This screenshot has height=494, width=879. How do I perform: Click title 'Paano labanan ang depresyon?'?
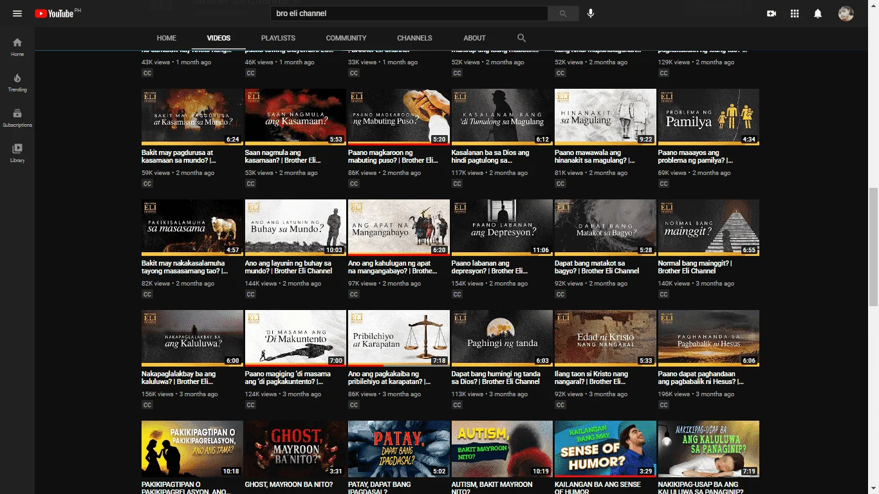click(490, 267)
